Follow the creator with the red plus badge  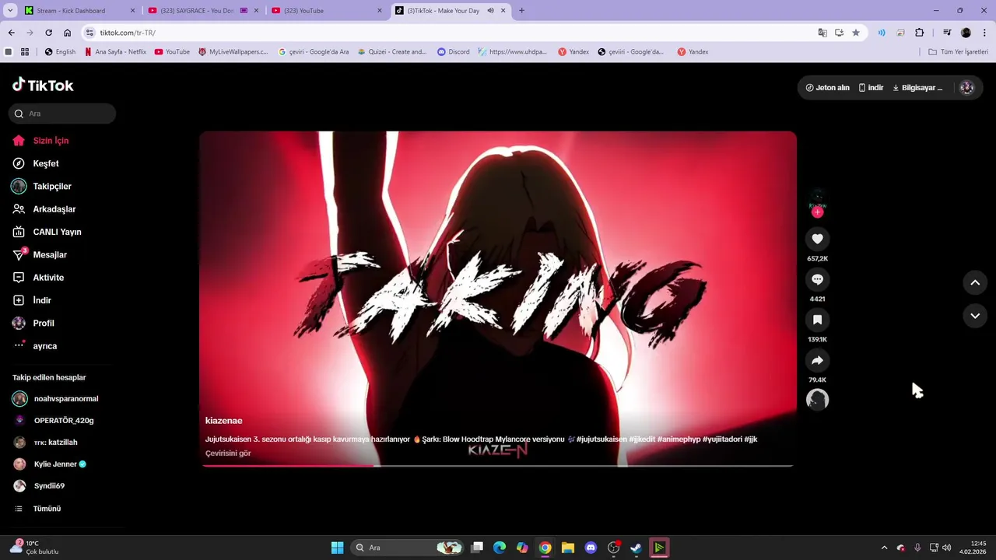coord(817,212)
